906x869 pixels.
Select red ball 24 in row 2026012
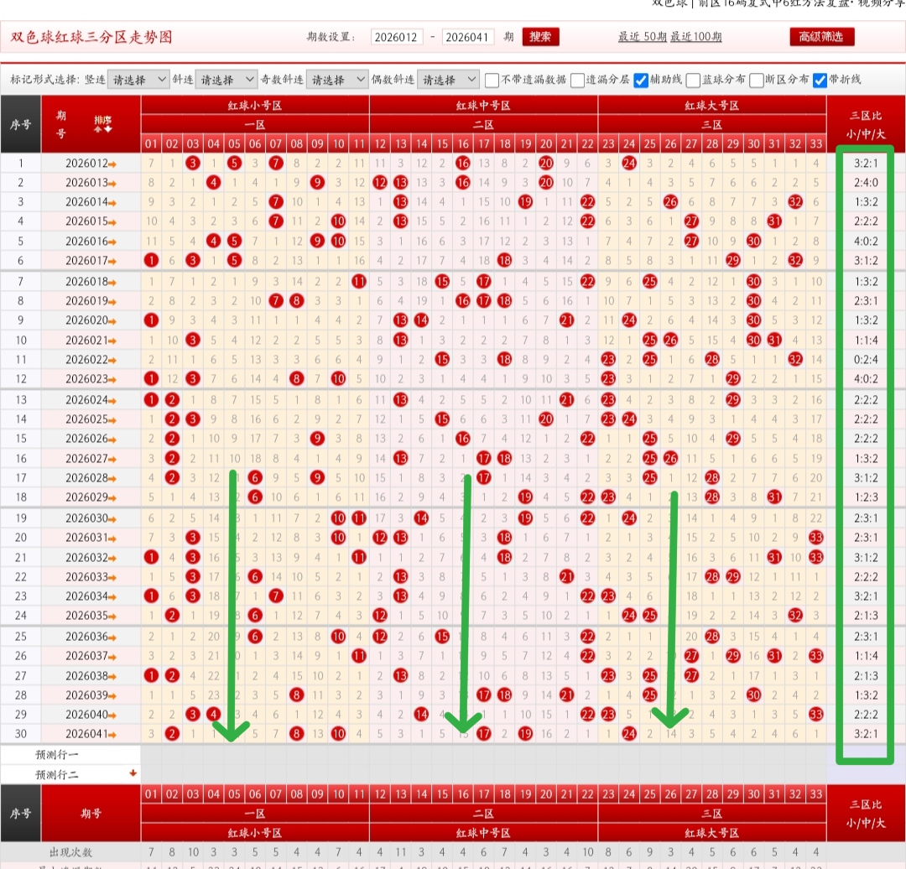628,163
